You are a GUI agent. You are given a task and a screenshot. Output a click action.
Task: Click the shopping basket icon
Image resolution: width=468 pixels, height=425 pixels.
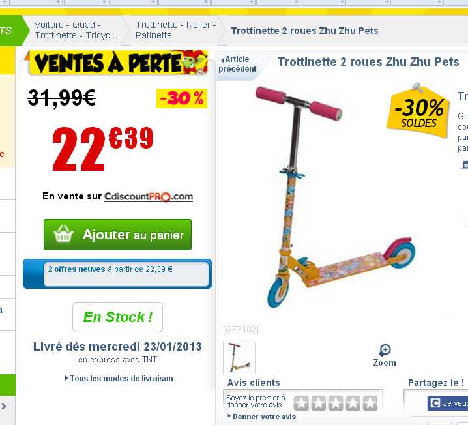click(x=63, y=234)
